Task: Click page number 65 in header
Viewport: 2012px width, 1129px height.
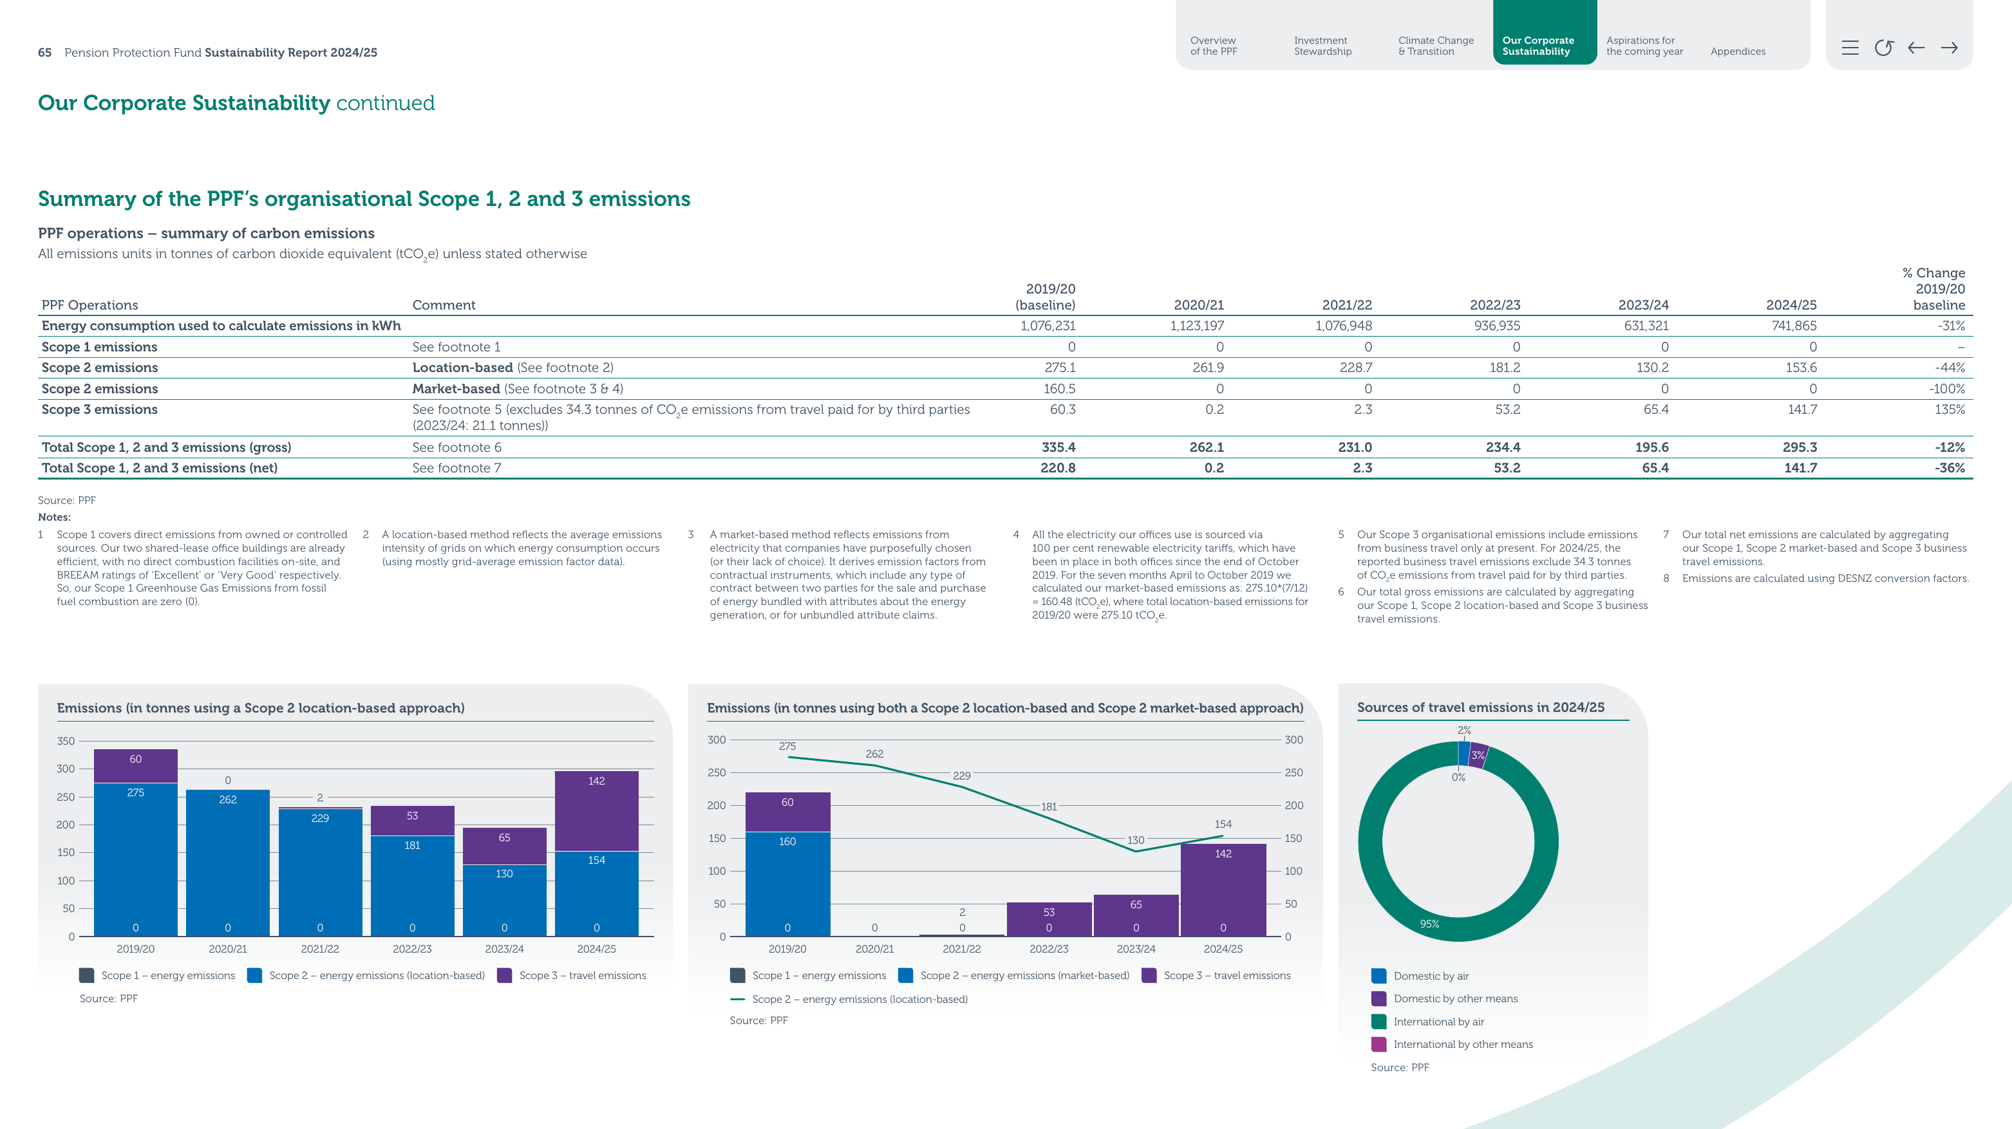Action: point(44,52)
